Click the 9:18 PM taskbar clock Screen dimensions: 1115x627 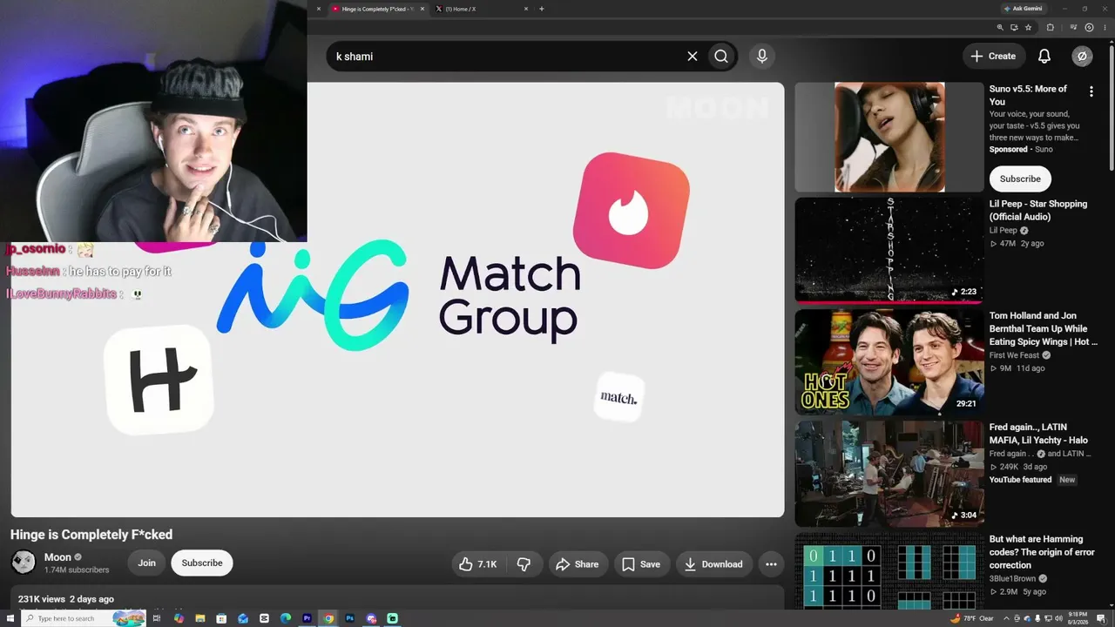point(1078,618)
